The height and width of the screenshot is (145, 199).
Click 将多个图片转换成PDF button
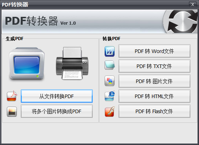tap(57, 111)
